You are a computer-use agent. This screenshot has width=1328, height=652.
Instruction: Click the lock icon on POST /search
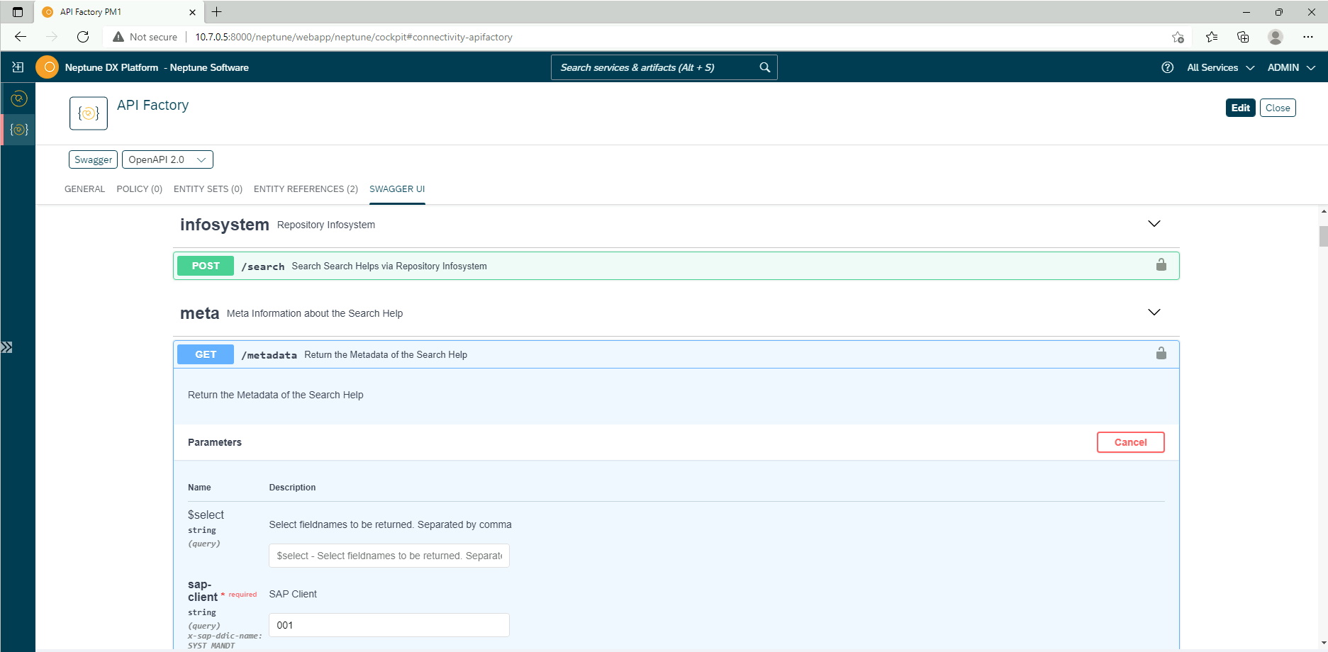[1161, 265]
